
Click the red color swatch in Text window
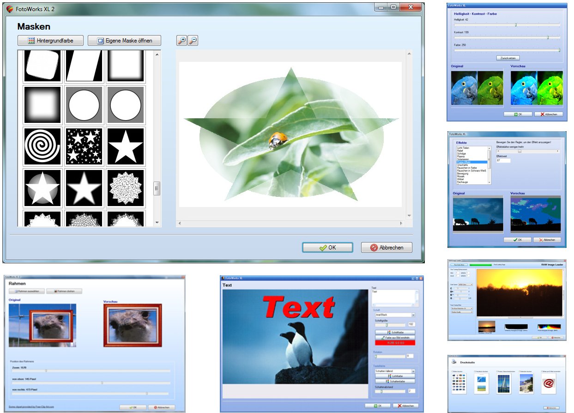(395, 343)
